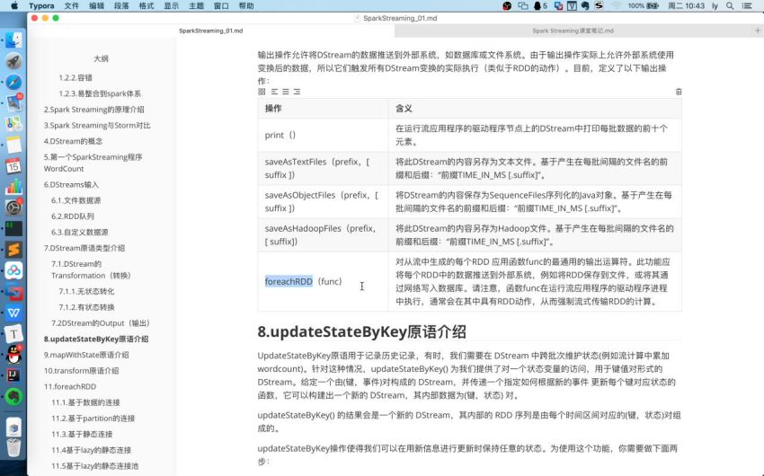Click the Evernote menu bar icon
Viewport: 764px width, 476px height.
click(585, 6)
